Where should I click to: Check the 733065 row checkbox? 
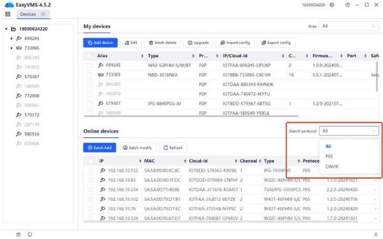pos(90,75)
